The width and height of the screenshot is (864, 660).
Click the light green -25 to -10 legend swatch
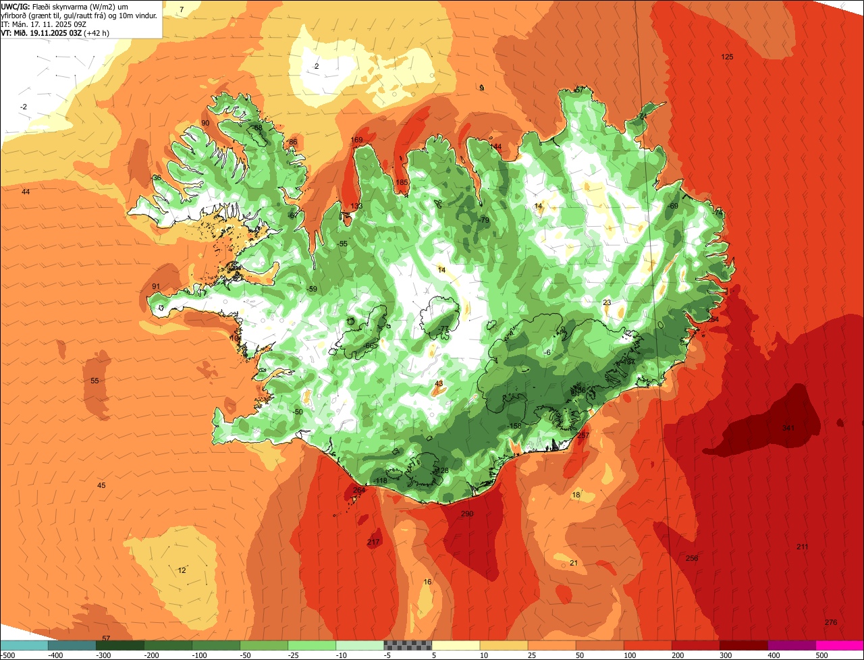(312, 645)
